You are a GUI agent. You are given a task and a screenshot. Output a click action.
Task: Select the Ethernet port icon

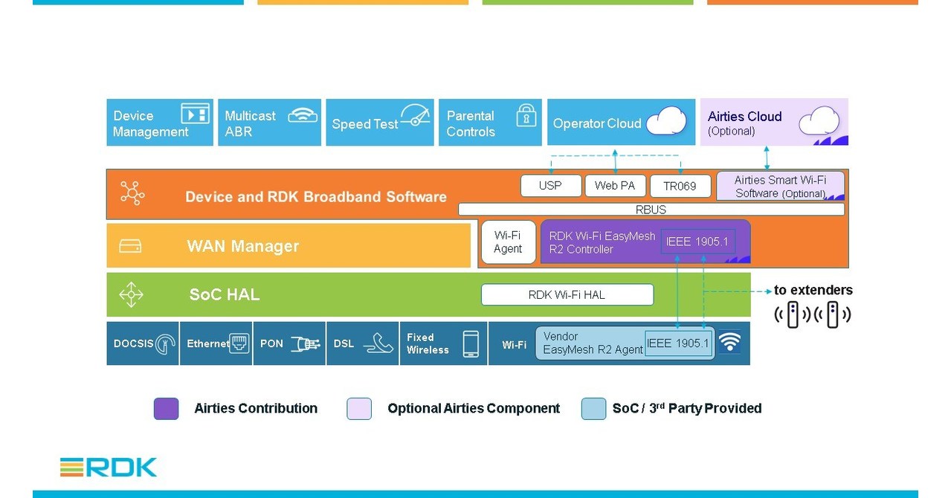point(238,343)
